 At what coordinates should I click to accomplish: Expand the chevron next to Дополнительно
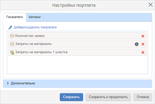click(x=8, y=83)
